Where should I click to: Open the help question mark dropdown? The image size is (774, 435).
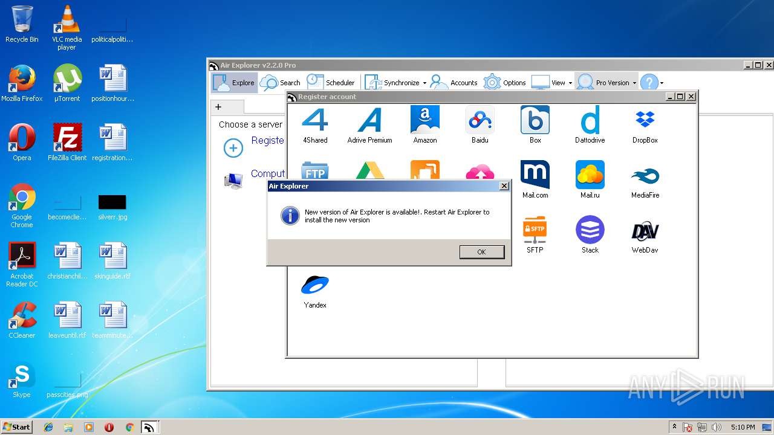(662, 83)
